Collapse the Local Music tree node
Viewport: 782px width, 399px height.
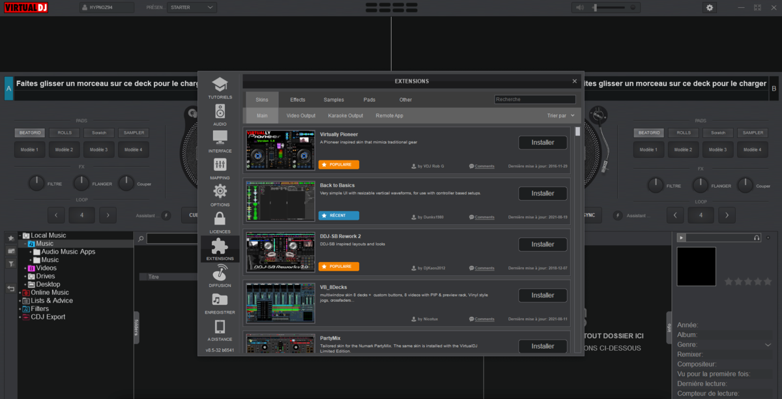pos(20,235)
